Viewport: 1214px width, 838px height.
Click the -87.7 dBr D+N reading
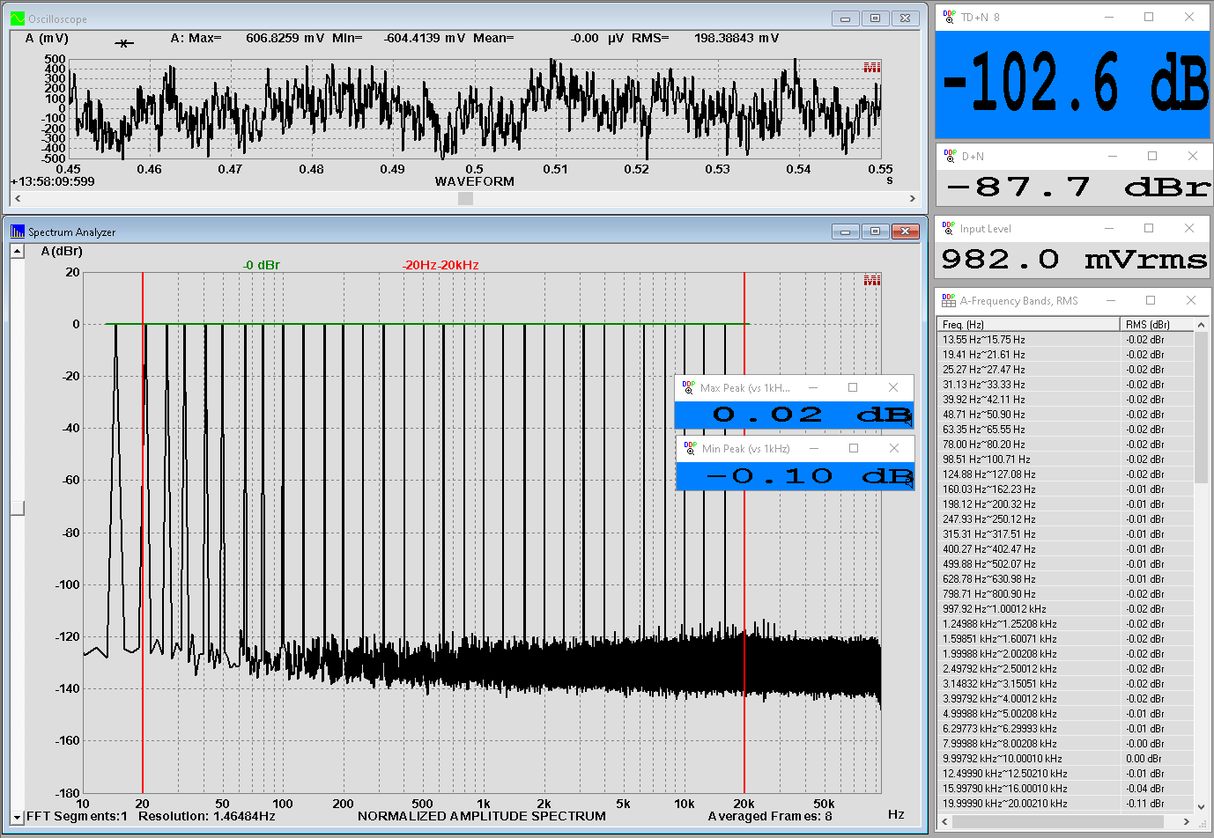pyautogui.click(x=1078, y=187)
